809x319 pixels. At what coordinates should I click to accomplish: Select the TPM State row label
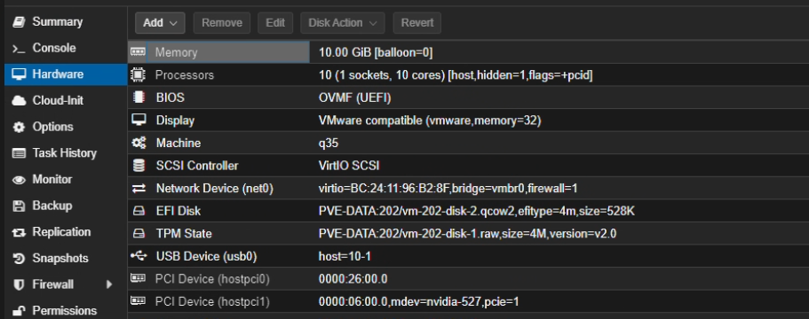click(x=184, y=234)
